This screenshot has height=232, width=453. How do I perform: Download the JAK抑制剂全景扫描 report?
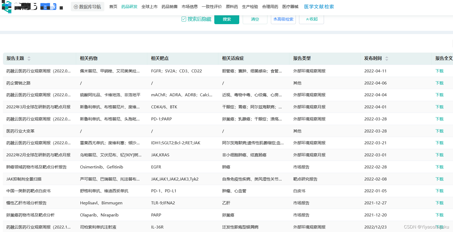[439, 179]
